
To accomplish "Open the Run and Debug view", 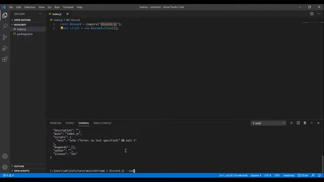I will [x=5, y=49].
